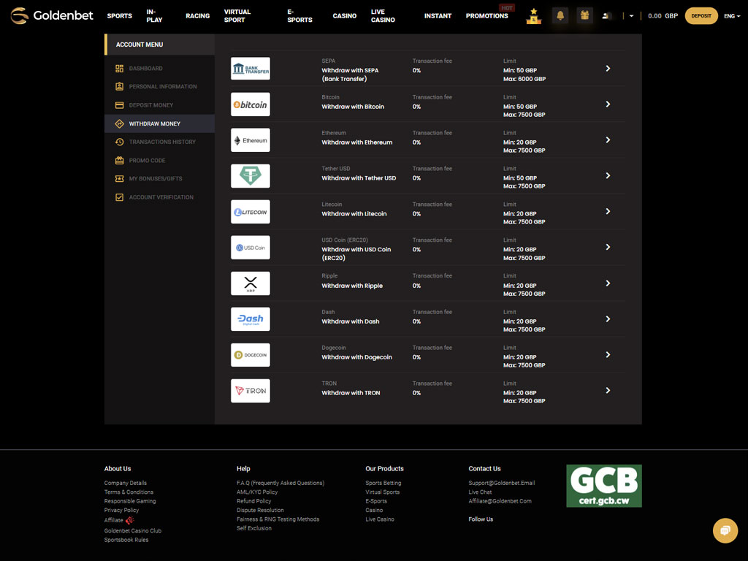Open the Live Chat footer link
Image resolution: width=748 pixels, height=561 pixels.
[x=480, y=492]
